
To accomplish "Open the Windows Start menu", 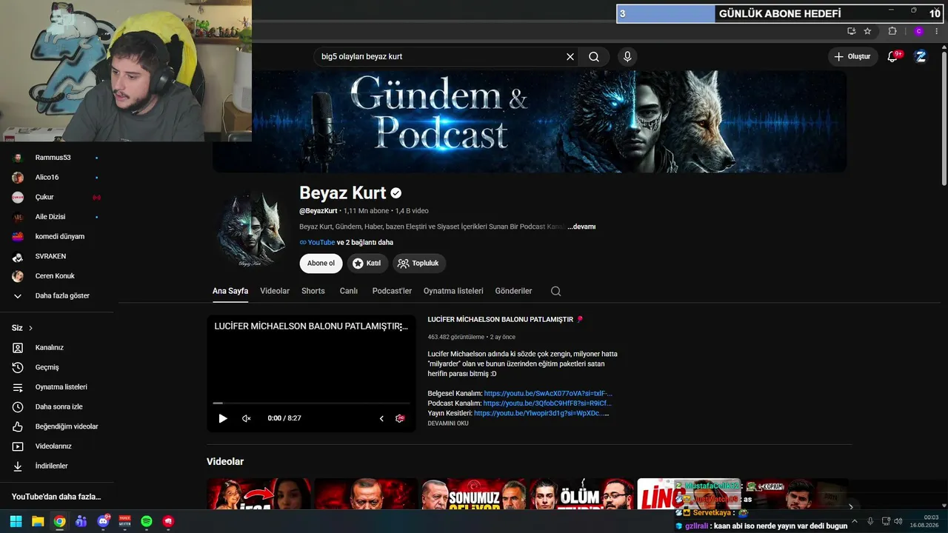I will point(16,521).
